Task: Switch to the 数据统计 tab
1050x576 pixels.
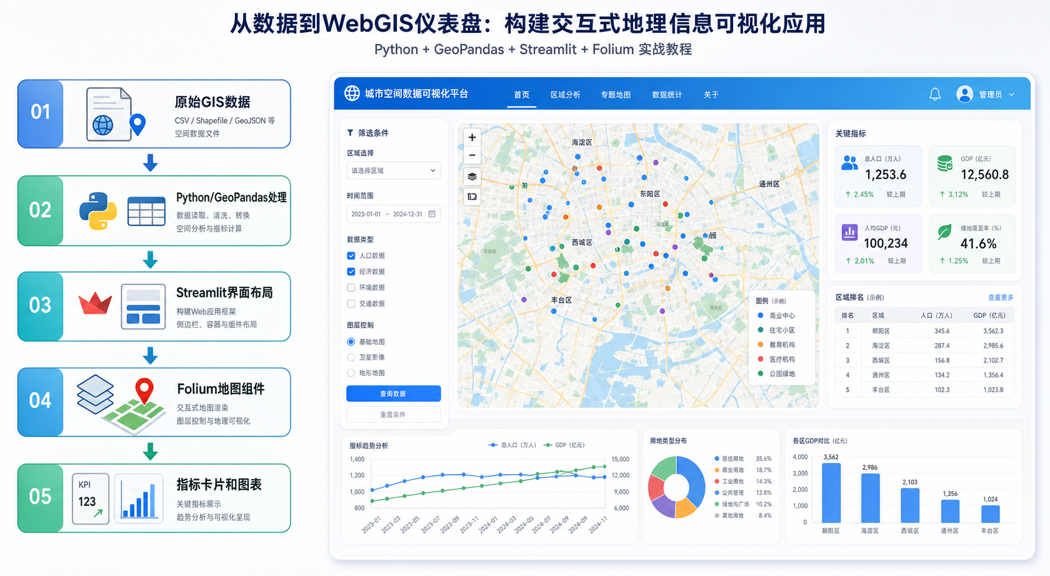Action: (667, 95)
